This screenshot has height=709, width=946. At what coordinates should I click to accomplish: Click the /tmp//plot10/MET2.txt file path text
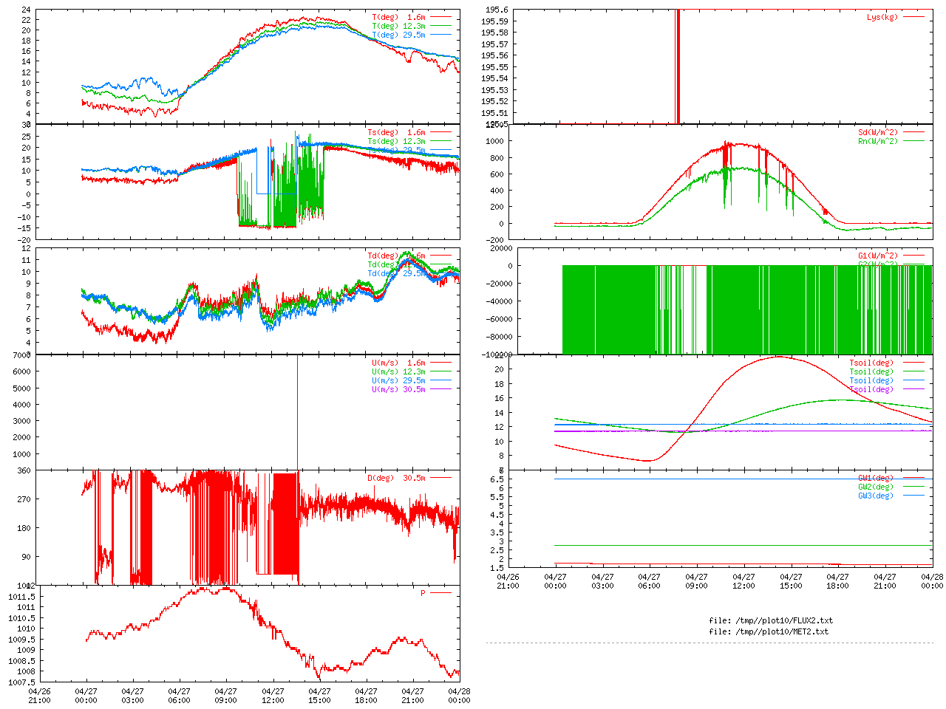click(x=769, y=631)
